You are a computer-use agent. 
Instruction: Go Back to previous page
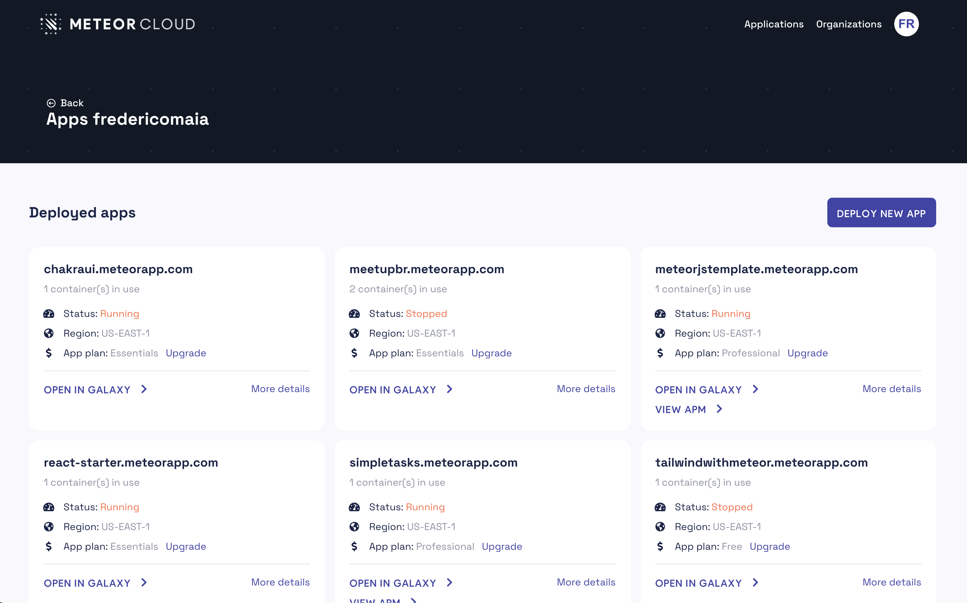[x=65, y=103]
